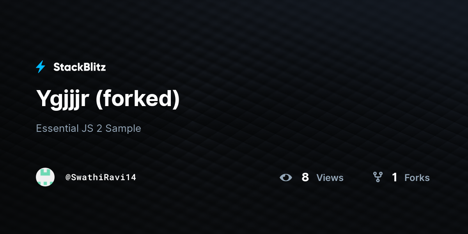Click the letters Blitz in the brand name
This screenshot has height=234, width=468.
point(93,67)
